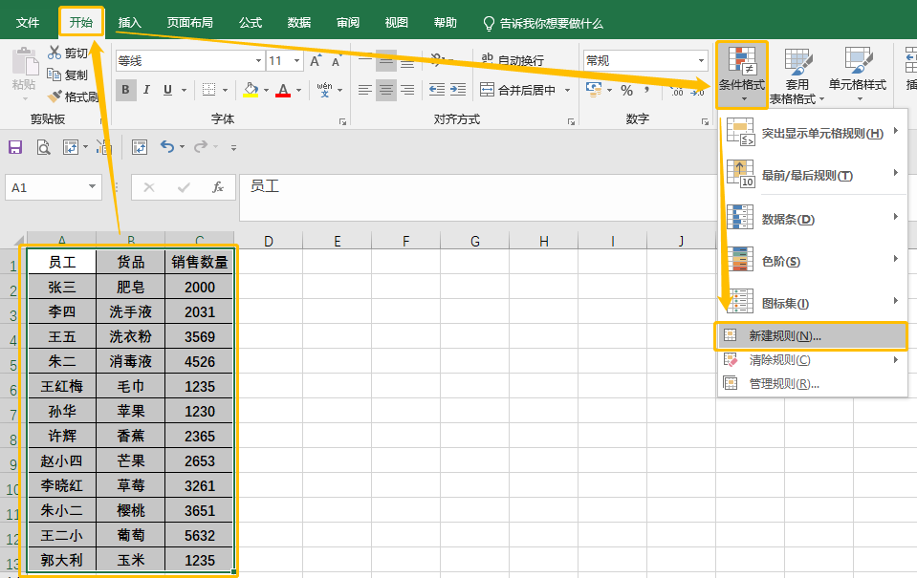Toggle horizontal center alignment

click(386, 90)
